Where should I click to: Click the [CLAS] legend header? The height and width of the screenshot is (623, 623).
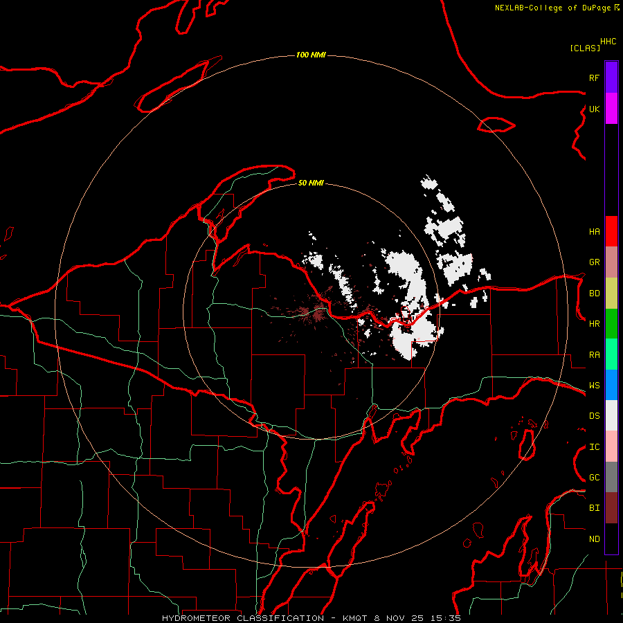(585, 48)
